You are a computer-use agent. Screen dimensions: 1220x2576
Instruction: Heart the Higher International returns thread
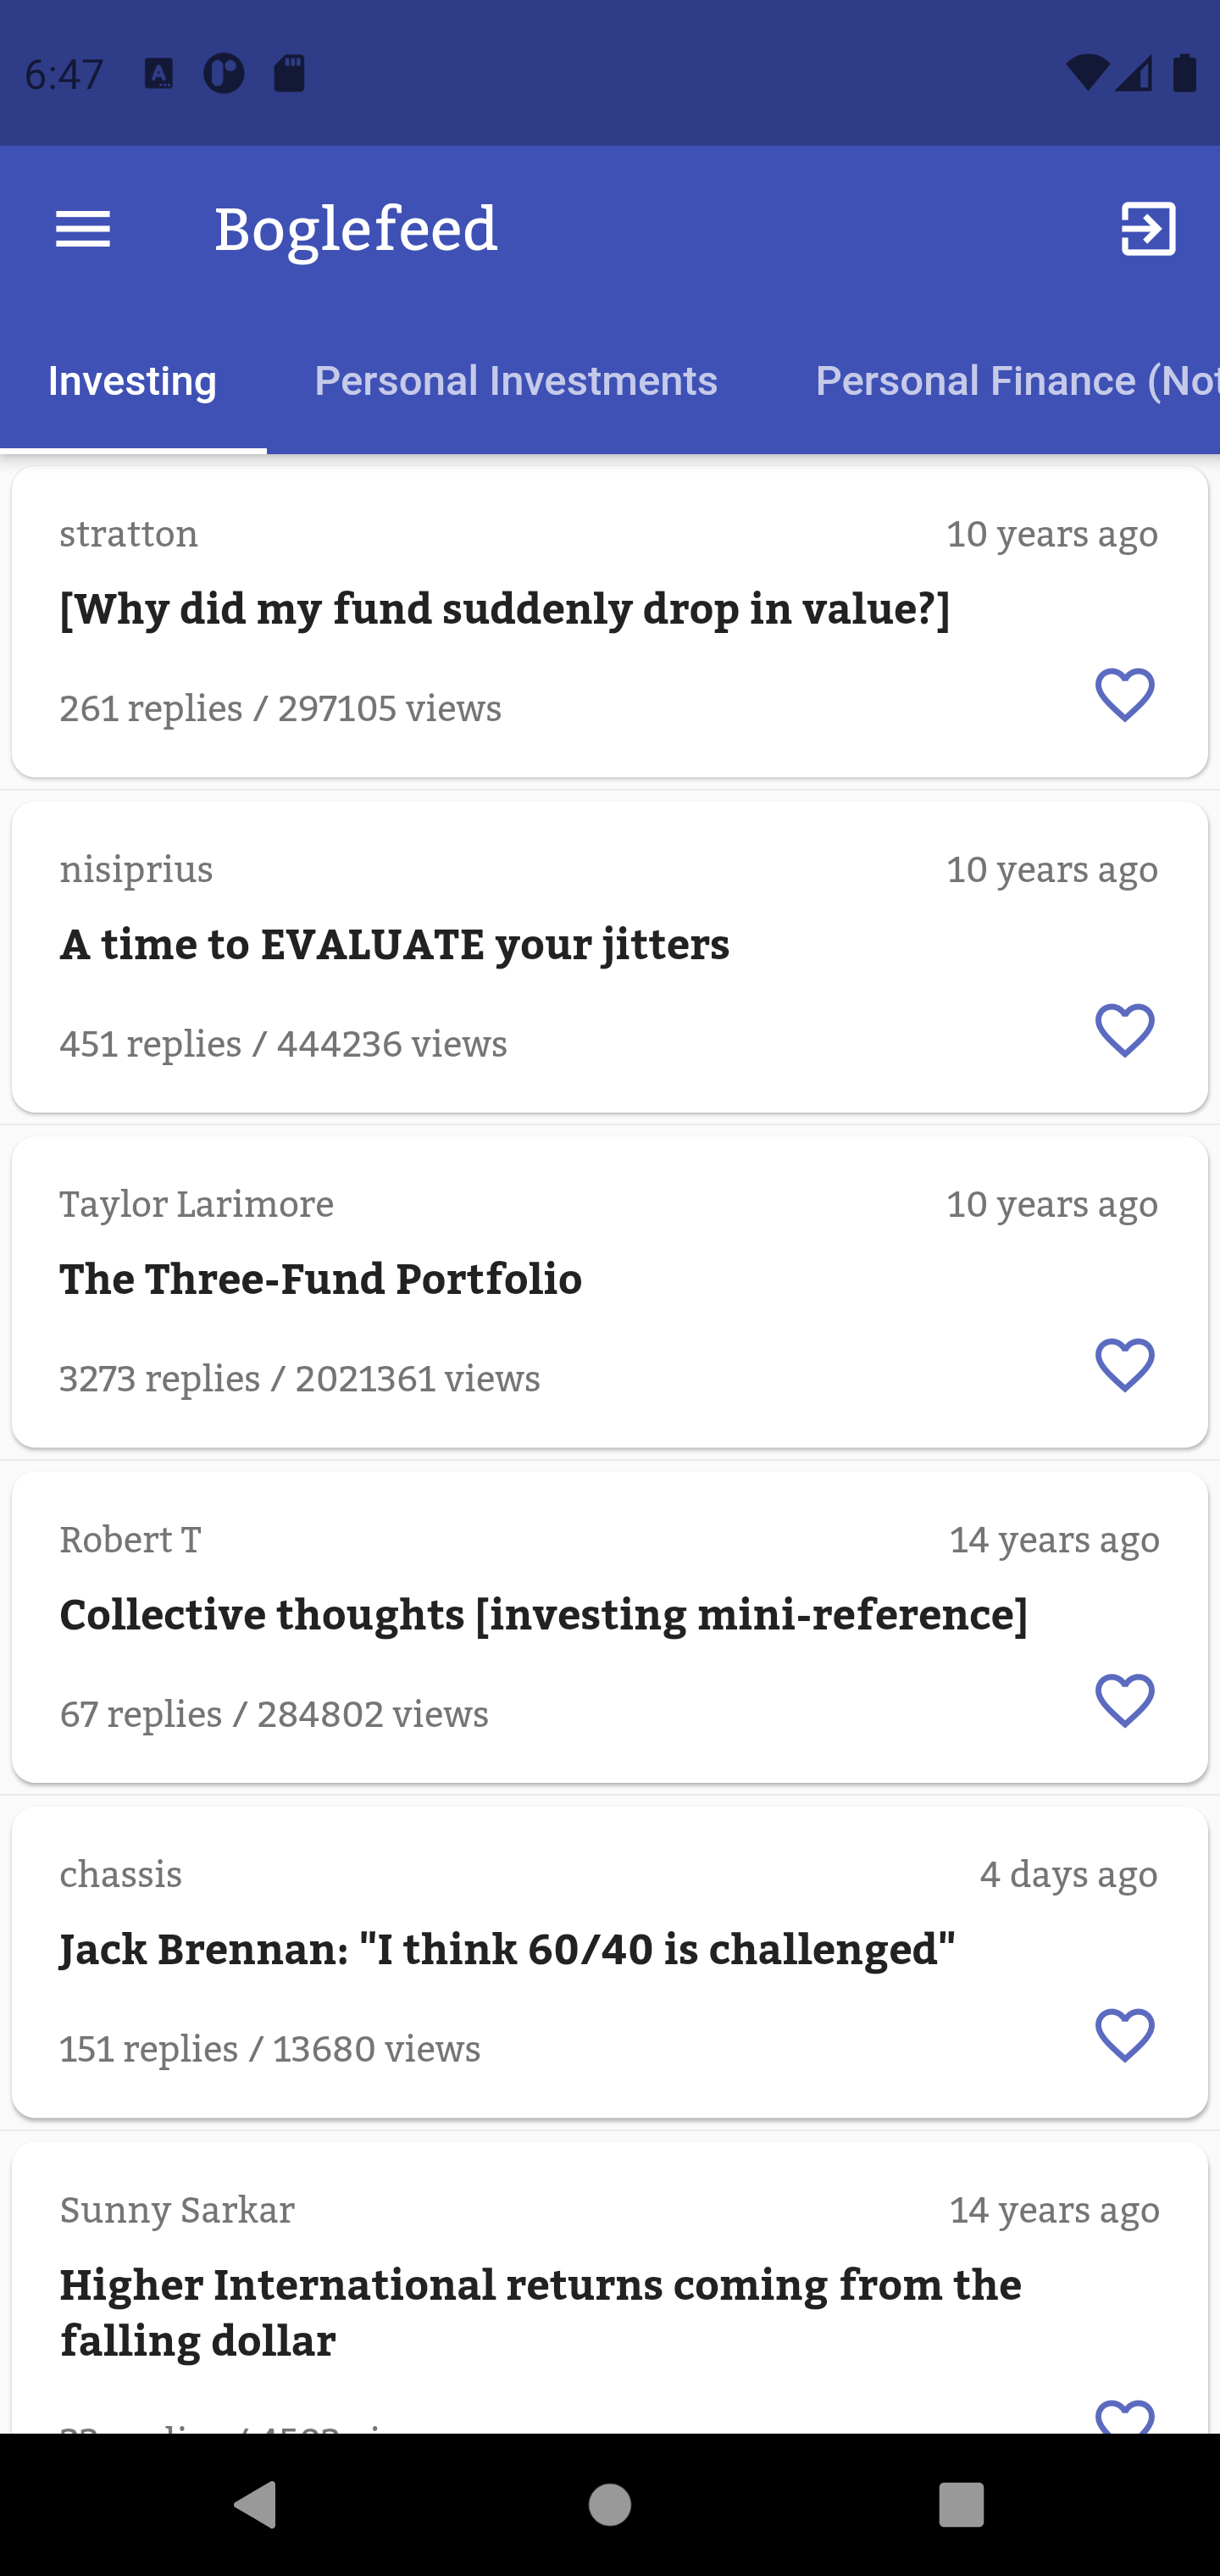[x=1124, y=2416]
